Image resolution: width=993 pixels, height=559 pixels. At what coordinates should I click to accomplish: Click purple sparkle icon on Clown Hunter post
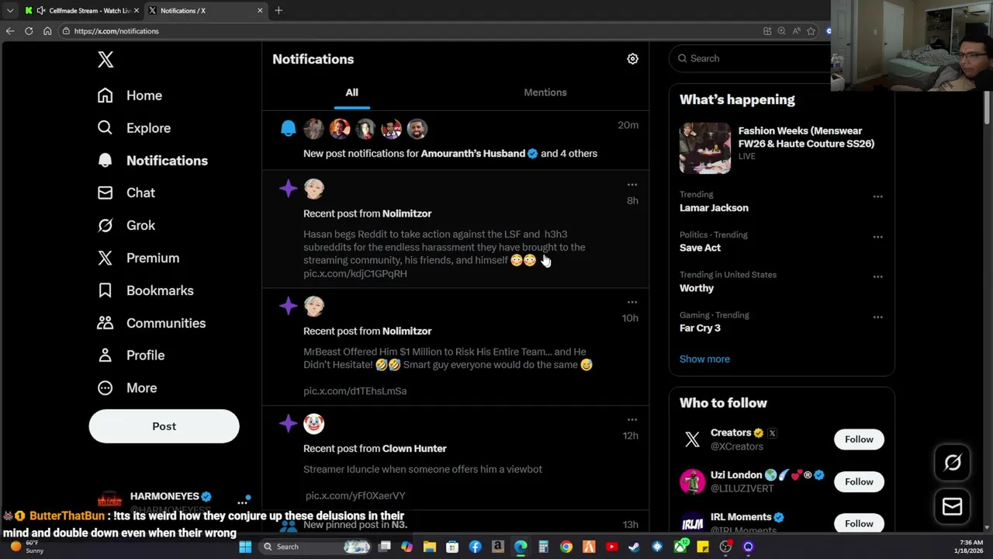click(288, 423)
